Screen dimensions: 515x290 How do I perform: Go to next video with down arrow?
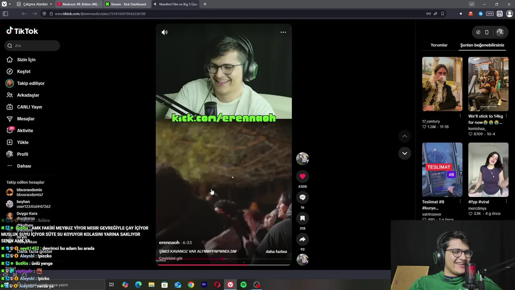pyautogui.click(x=405, y=153)
